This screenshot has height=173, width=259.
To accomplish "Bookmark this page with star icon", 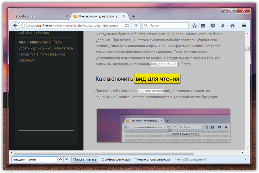I will point(194,26).
